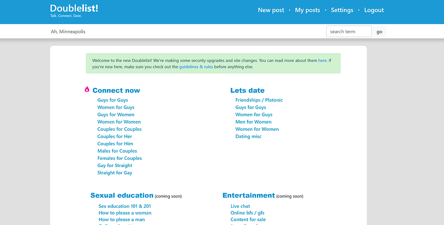Open Friendships / Platonic category
This screenshot has width=444, height=225.
click(259, 100)
